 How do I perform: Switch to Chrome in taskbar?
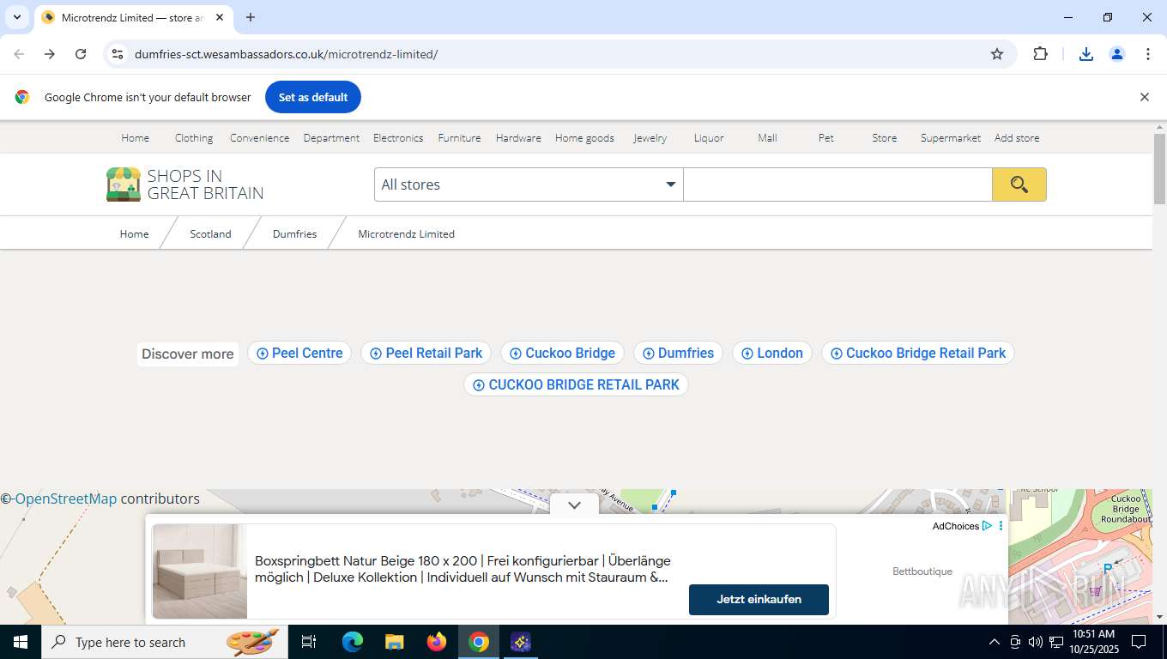coord(479,642)
